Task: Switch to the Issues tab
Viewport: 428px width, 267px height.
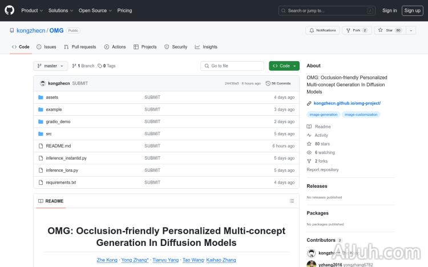Action: (x=47, y=47)
